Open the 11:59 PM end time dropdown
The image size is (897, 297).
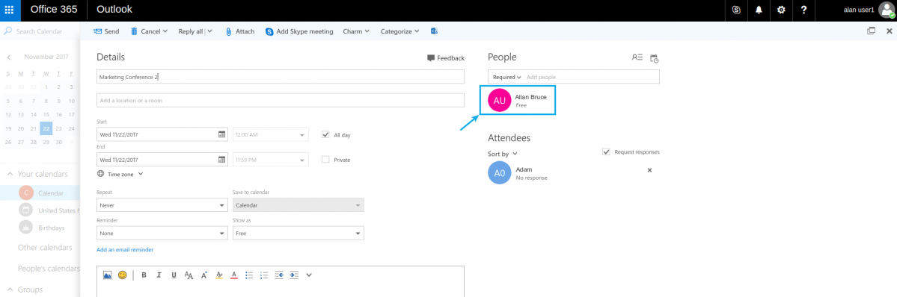click(x=271, y=160)
